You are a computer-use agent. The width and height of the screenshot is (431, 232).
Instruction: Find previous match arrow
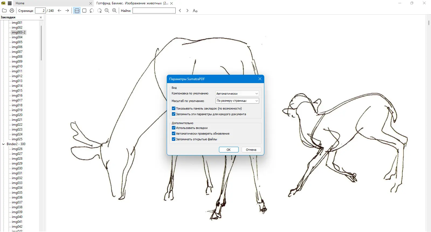tap(180, 11)
